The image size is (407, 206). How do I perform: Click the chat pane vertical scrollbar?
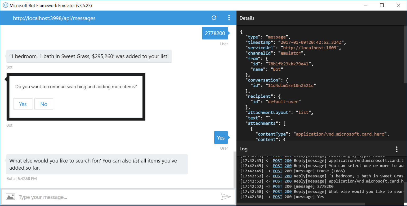(x=235, y=170)
